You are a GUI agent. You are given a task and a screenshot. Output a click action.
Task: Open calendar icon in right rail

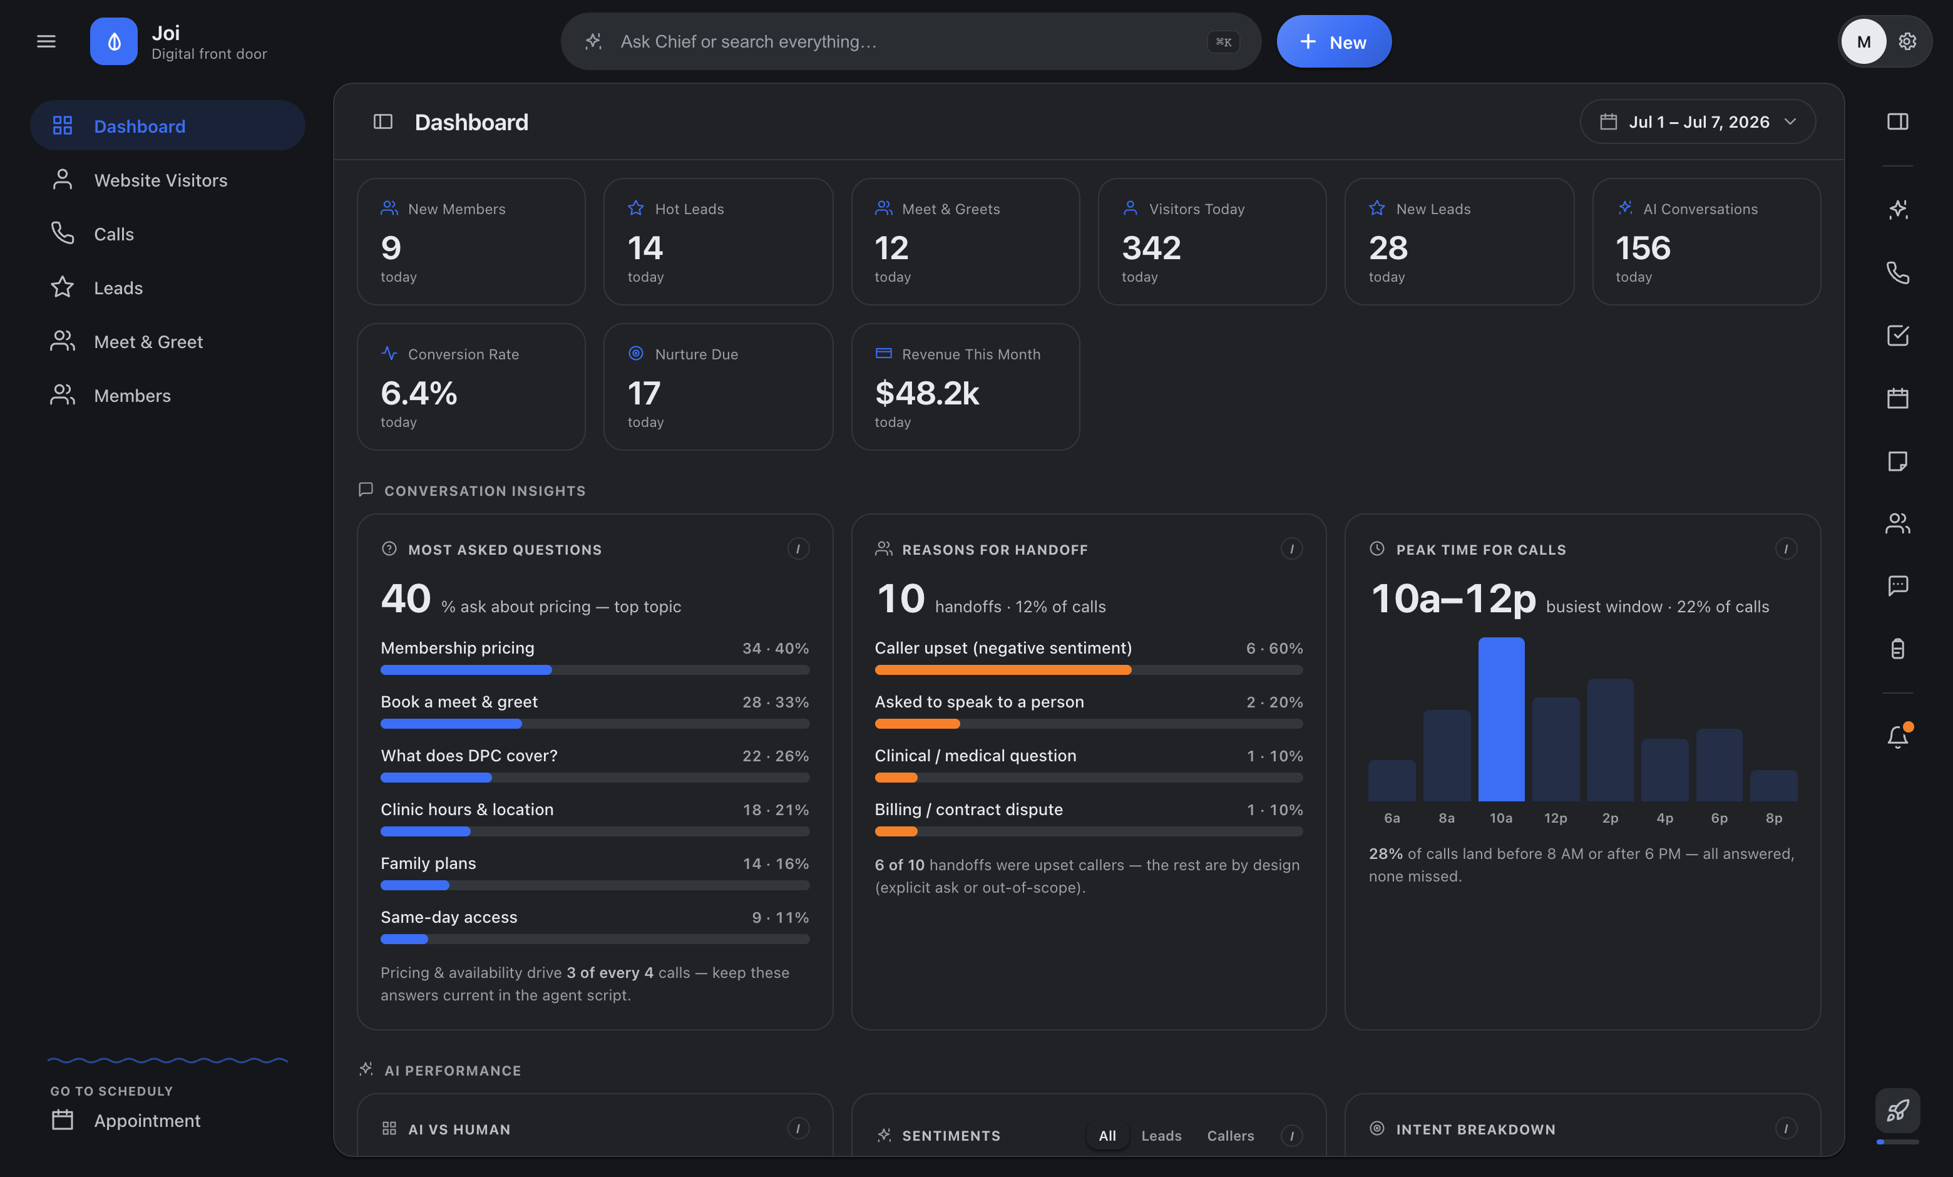coord(1897,398)
